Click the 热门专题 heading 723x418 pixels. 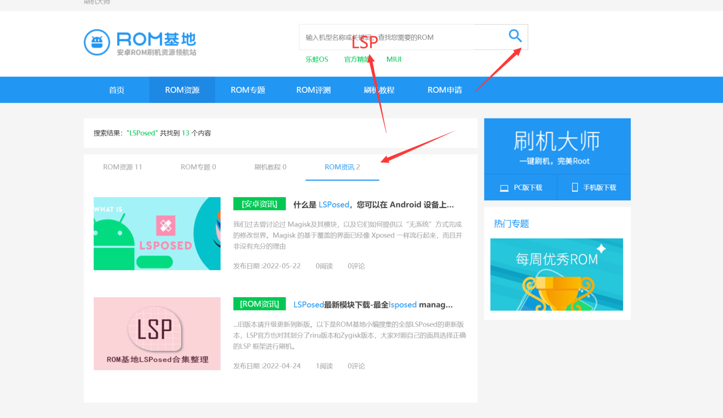click(511, 223)
